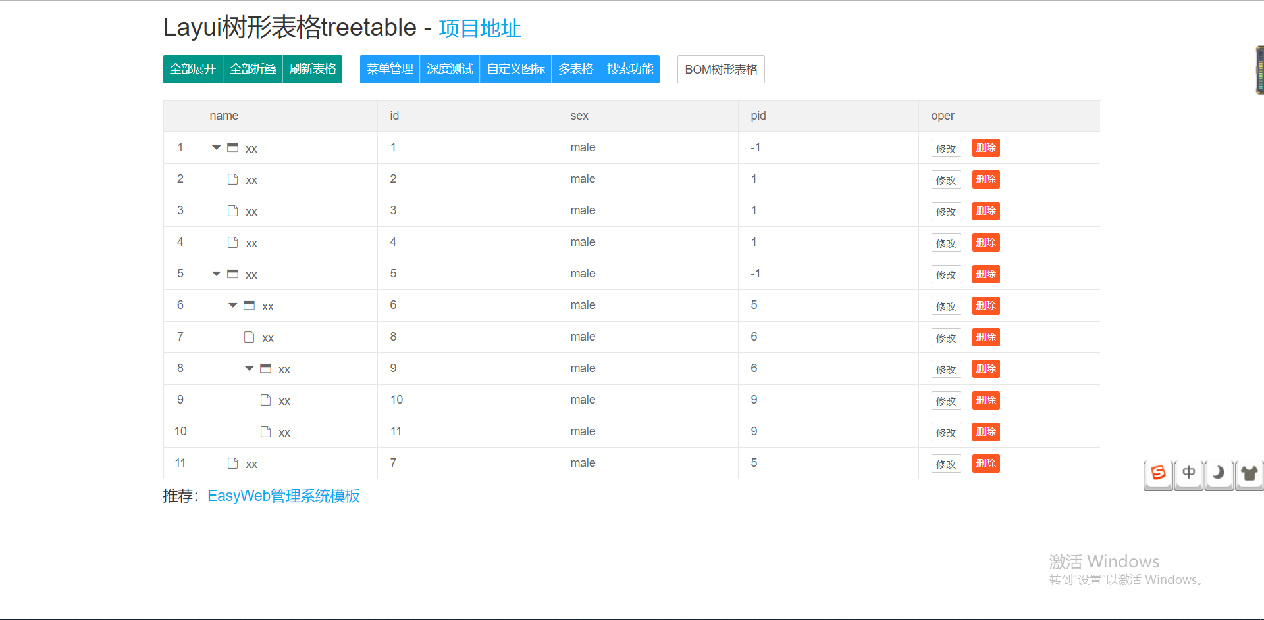1264x620 pixels.
Task: Select the 菜单管理 toolbar button
Action: (x=389, y=69)
